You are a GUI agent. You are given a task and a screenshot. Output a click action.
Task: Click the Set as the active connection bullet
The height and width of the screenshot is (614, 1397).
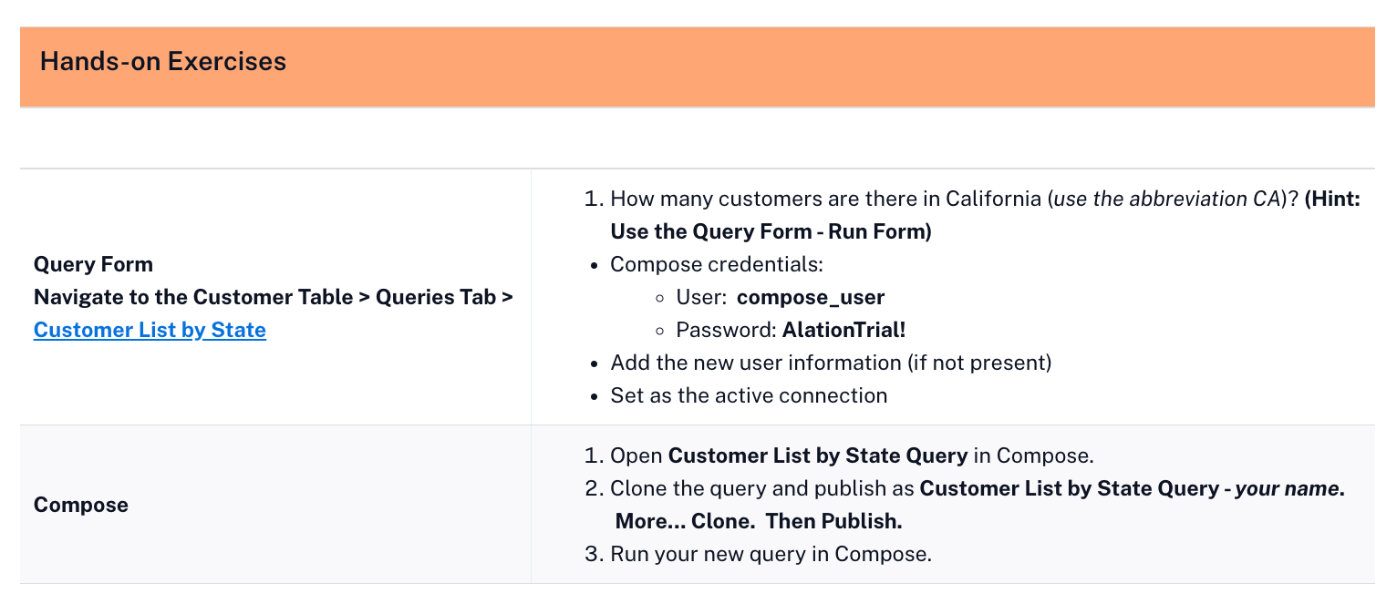point(748,395)
